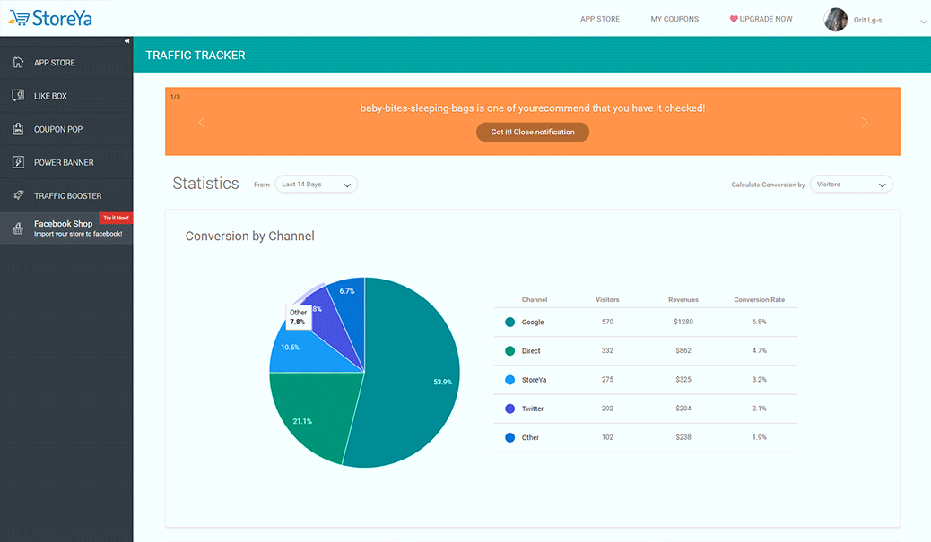This screenshot has height=542, width=931.
Task: Click Got it! Close notification button
Action: (533, 133)
